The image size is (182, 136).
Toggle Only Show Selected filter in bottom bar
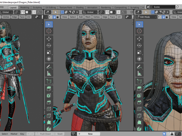point(164,134)
